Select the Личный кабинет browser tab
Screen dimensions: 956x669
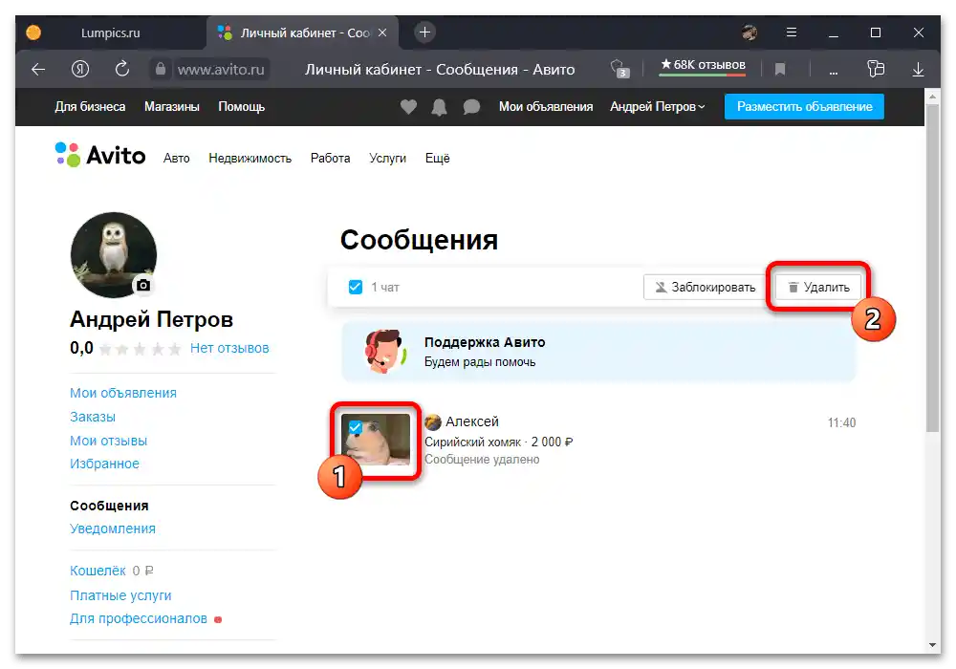coord(302,32)
